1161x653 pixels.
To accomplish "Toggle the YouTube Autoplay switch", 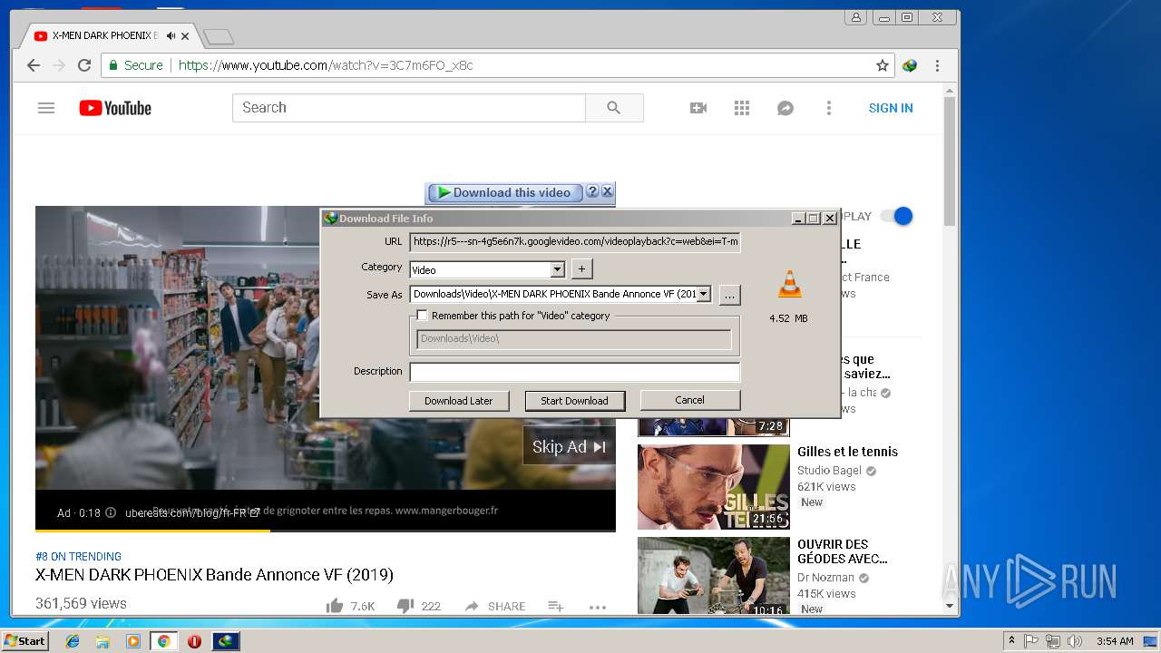I will (x=896, y=216).
